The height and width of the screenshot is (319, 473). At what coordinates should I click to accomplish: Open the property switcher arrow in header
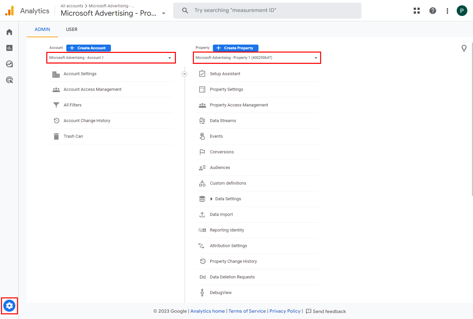coord(164,14)
